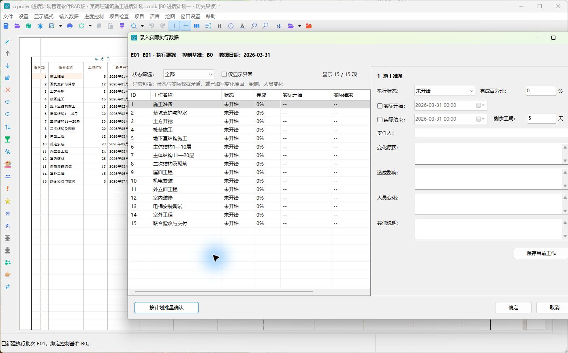568x353 pixels.
Task: Click 按计划批量确认 button
Action: click(167, 308)
